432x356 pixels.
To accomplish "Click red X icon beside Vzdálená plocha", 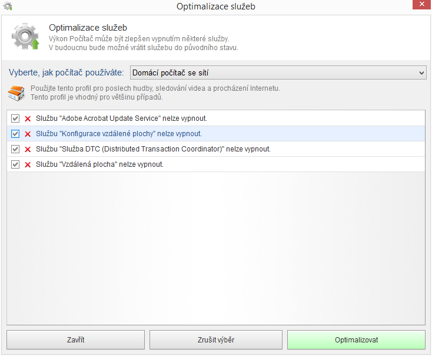I will click(28, 165).
